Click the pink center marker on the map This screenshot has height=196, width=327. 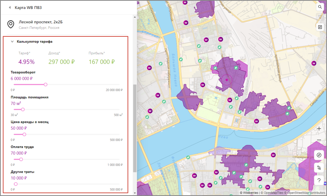tap(227, 80)
